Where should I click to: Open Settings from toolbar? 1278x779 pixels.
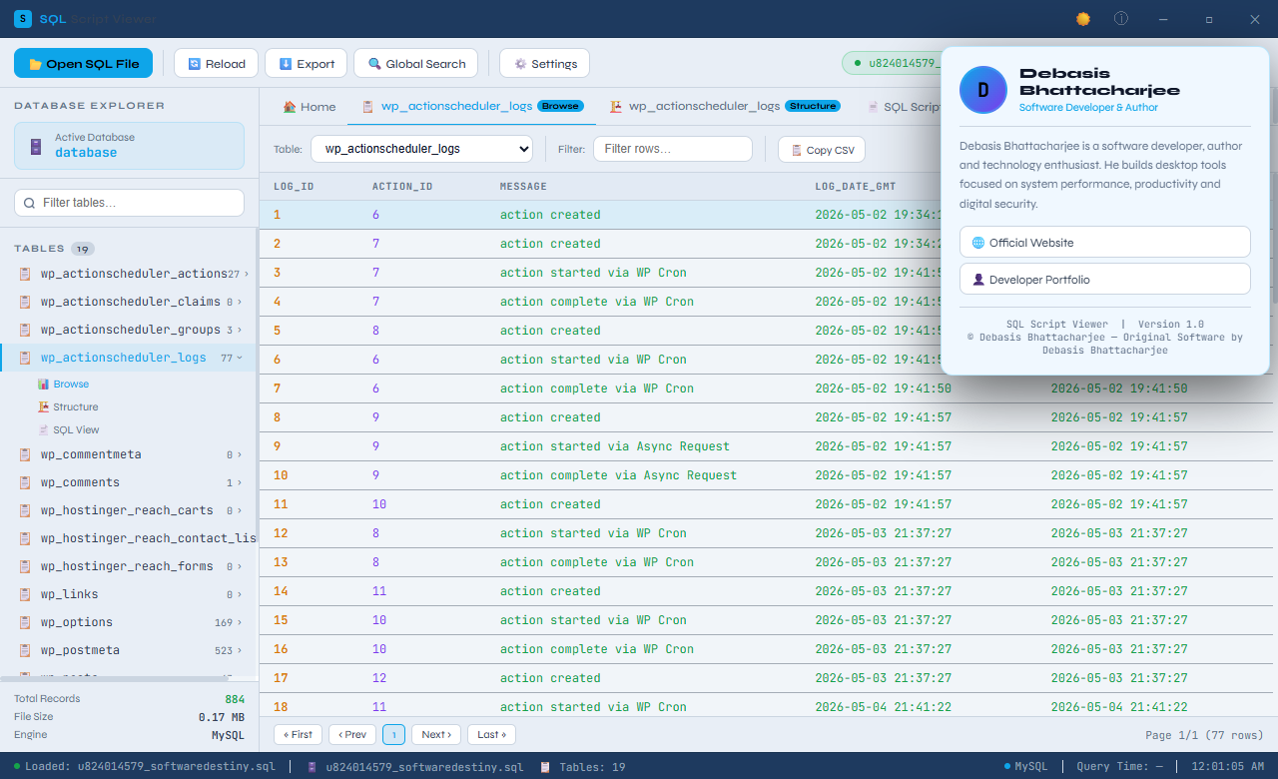(545, 63)
